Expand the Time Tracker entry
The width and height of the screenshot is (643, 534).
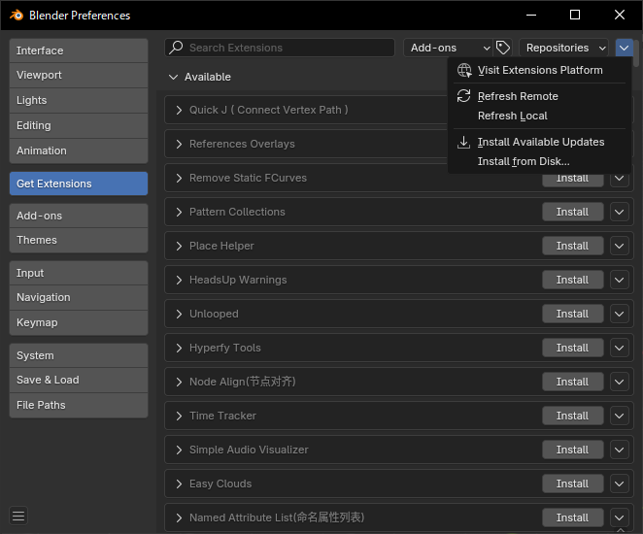point(179,416)
